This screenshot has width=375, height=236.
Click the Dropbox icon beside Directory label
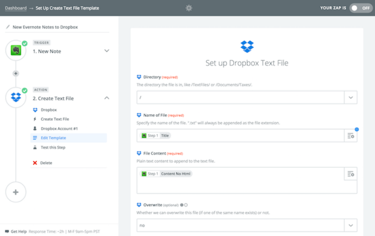[x=139, y=77]
